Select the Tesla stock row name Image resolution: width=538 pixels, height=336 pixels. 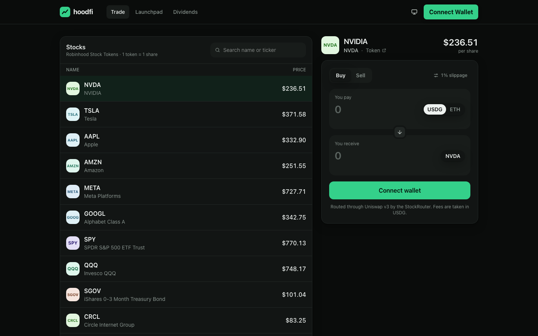(x=90, y=119)
